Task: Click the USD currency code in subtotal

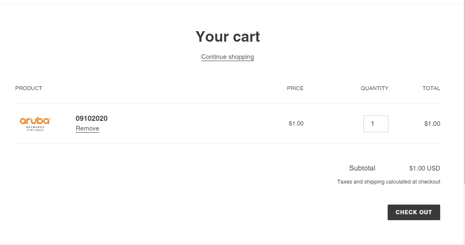Action: click(x=433, y=168)
